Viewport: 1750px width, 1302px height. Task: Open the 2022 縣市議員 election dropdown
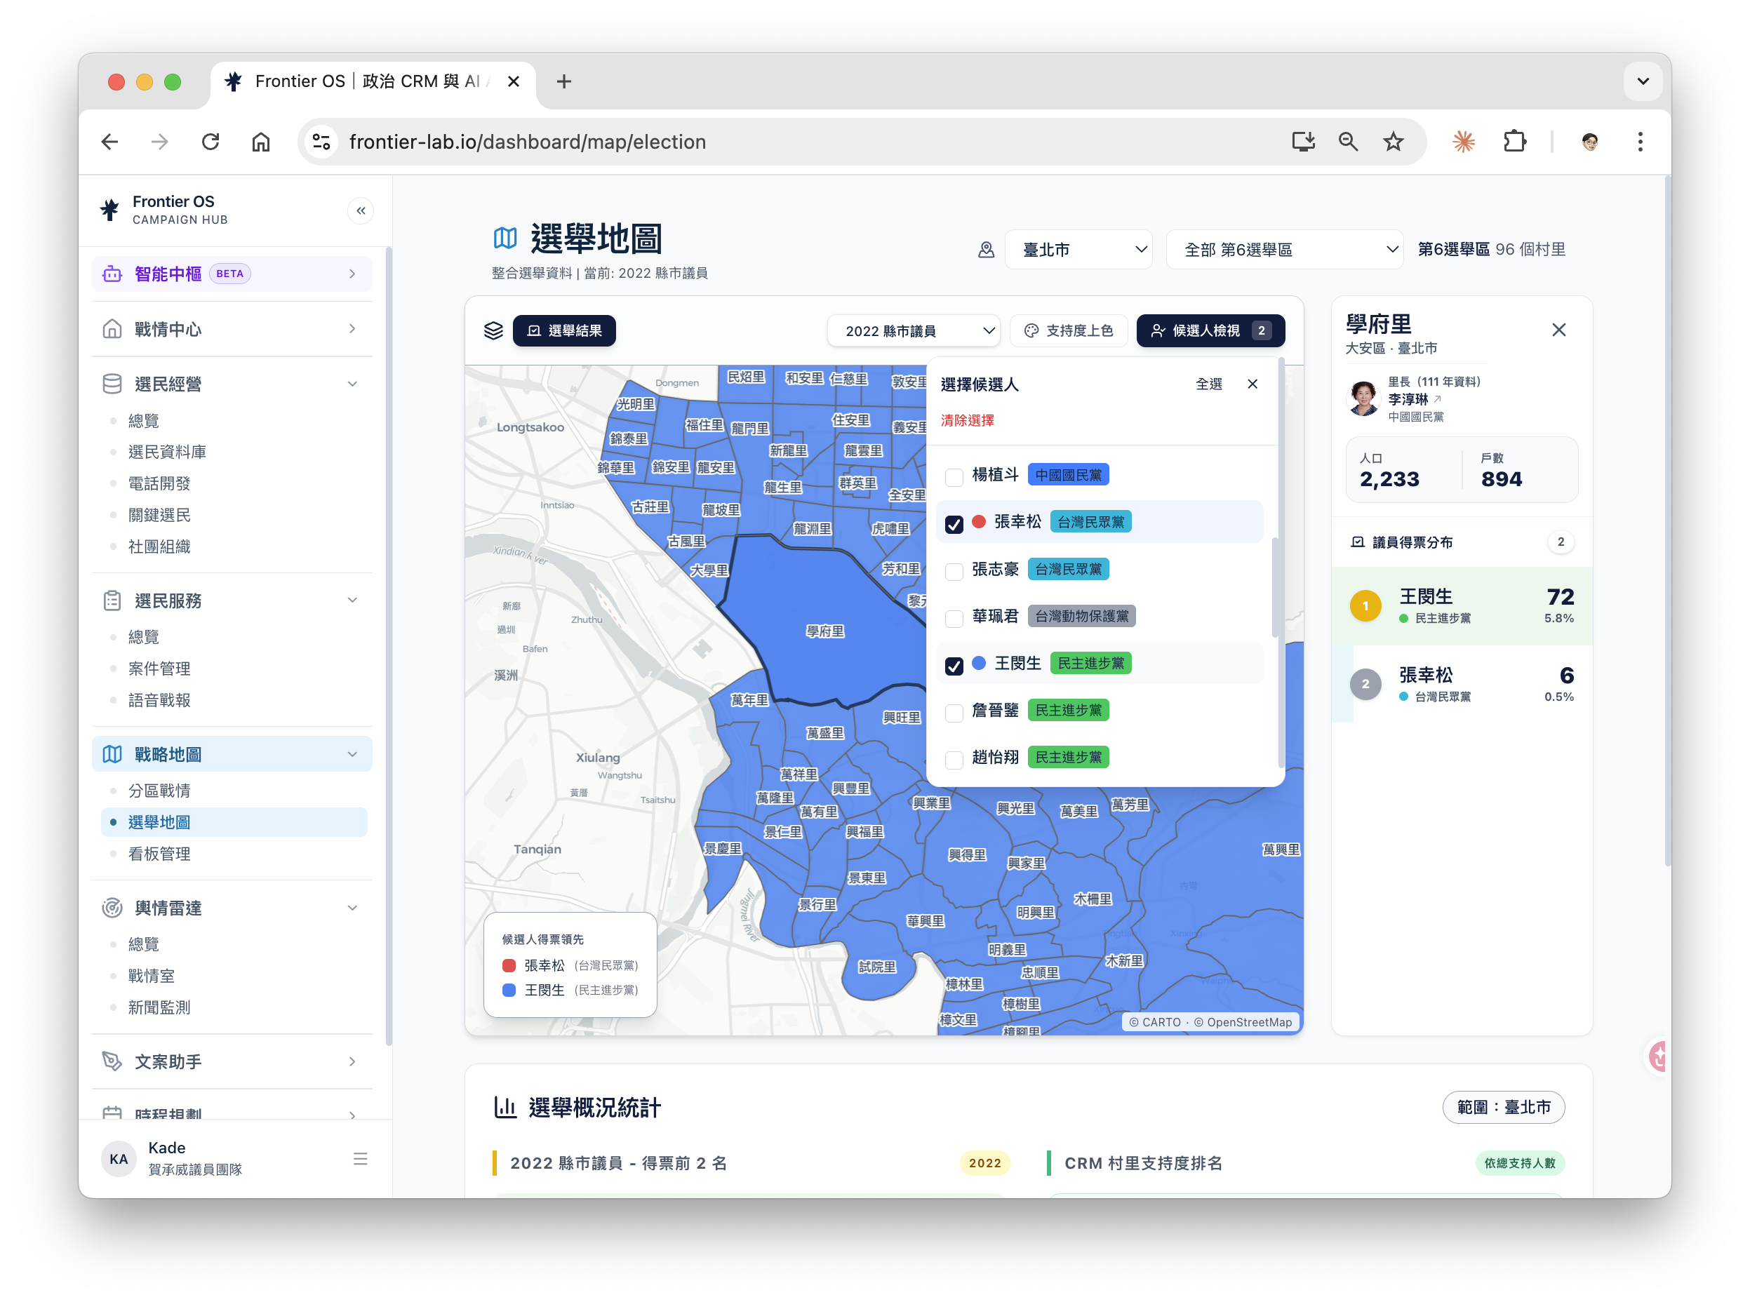point(914,331)
